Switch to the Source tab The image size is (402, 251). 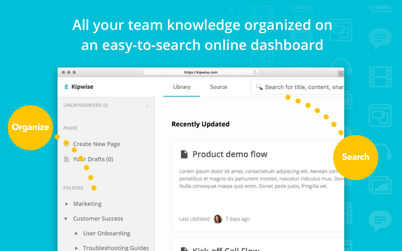[218, 87]
